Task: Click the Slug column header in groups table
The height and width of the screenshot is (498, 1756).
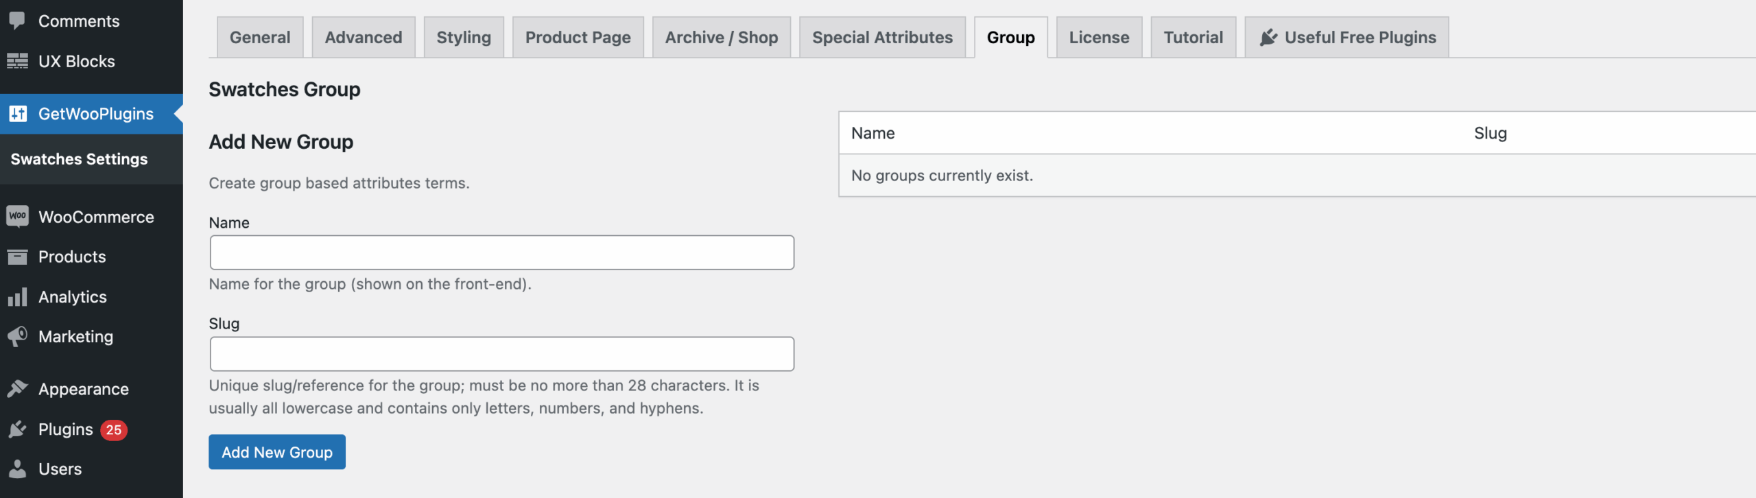Action: tap(1490, 133)
